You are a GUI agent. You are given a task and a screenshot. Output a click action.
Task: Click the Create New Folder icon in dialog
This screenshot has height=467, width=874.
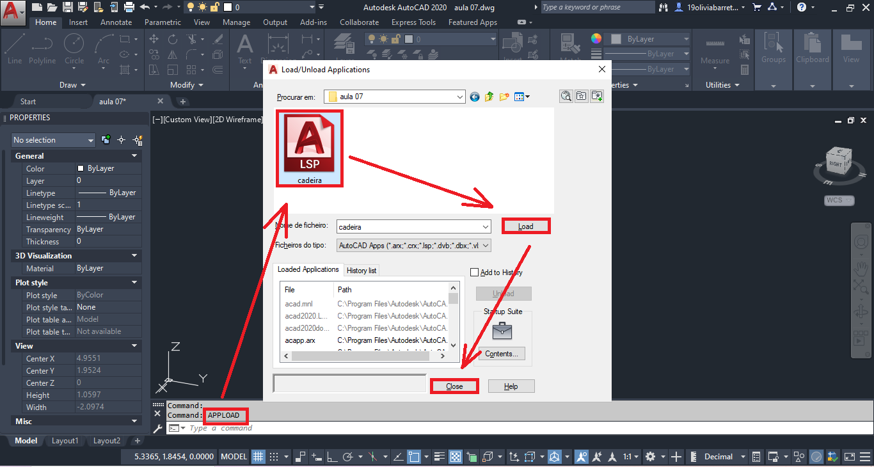504,97
